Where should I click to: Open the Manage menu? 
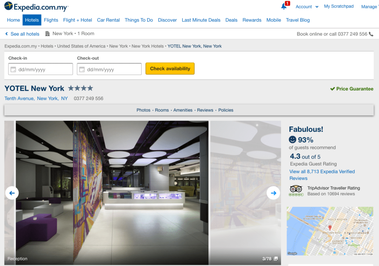(x=370, y=7)
